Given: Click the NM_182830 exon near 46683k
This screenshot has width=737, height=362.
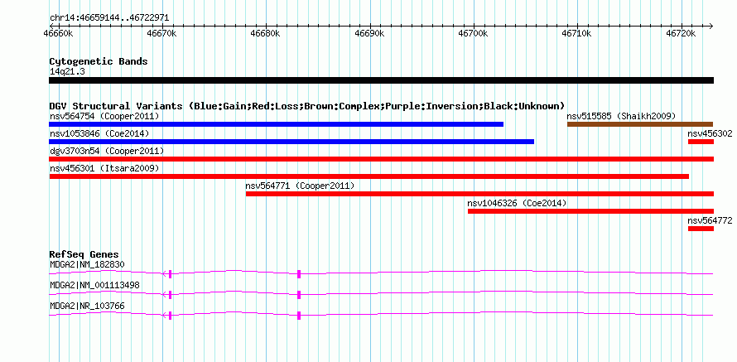Looking at the screenshot, I should (299, 274).
